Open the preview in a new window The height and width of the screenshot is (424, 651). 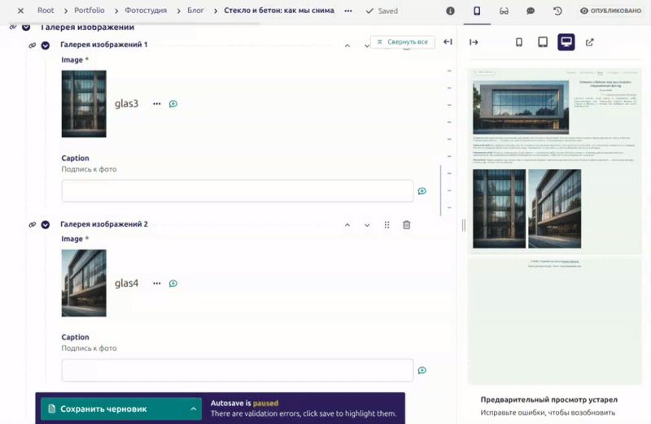589,42
